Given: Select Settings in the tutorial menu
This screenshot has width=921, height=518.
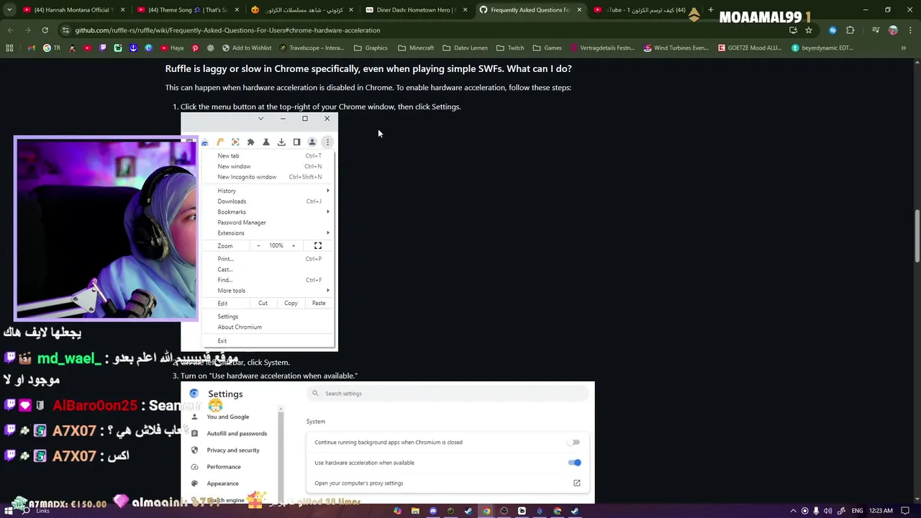Looking at the screenshot, I should coord(228,317).
